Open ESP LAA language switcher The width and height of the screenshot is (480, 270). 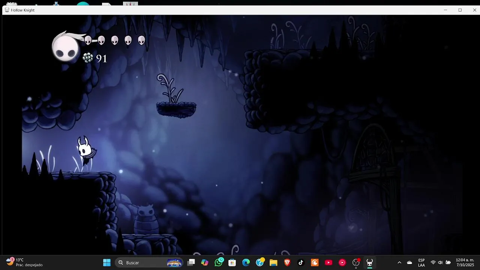[x=421, y=262]
